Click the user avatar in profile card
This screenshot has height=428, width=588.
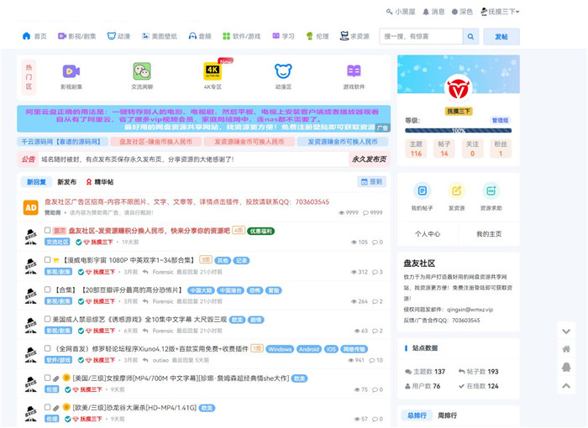pyautogui.click(x=459, y=89)
